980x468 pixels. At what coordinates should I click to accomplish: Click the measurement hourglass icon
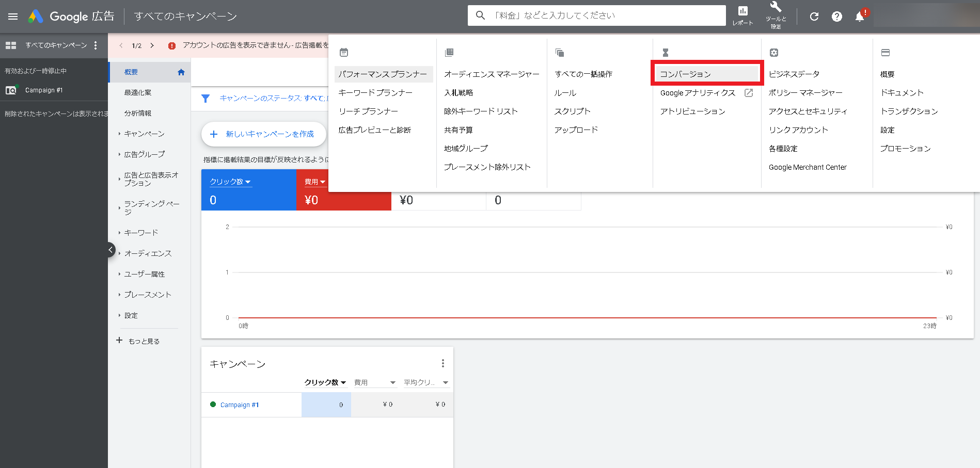click(666, 53)
